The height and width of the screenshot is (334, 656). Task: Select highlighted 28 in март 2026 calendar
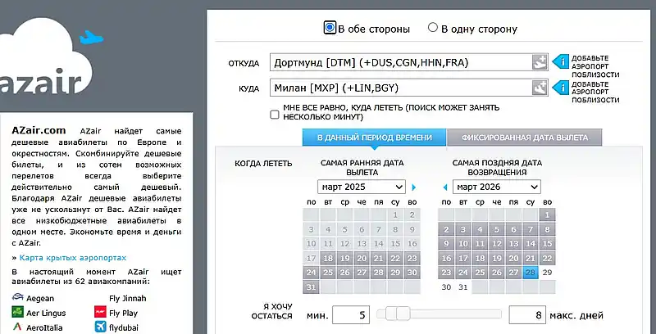531,273
